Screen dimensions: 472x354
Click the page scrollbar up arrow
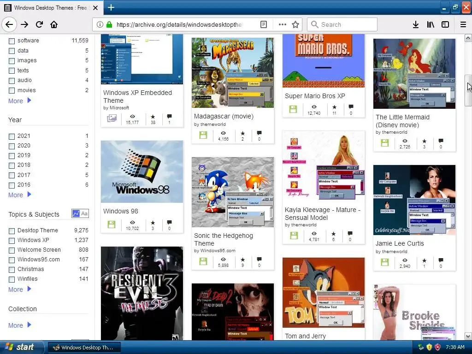[468, 38]
